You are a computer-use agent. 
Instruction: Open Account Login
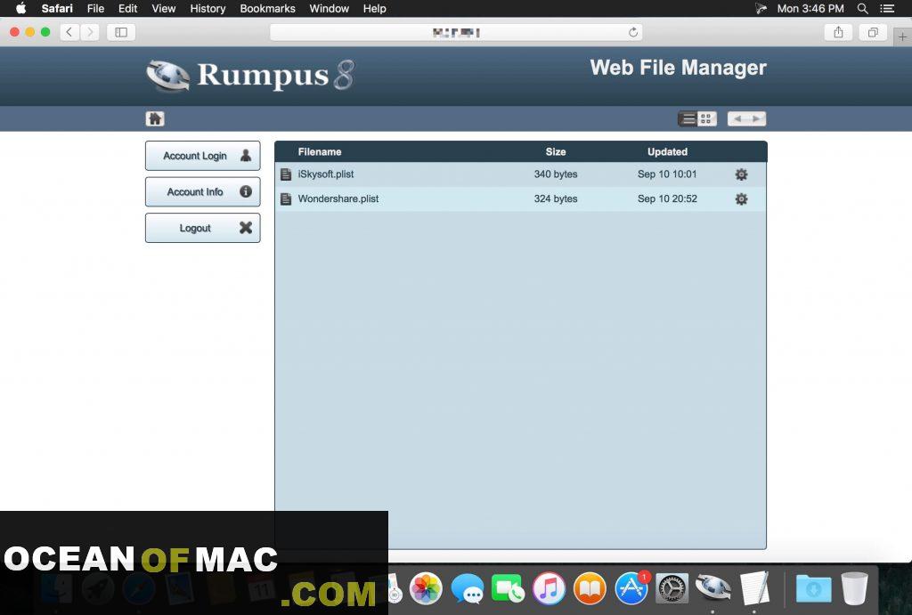pos(202,156)
